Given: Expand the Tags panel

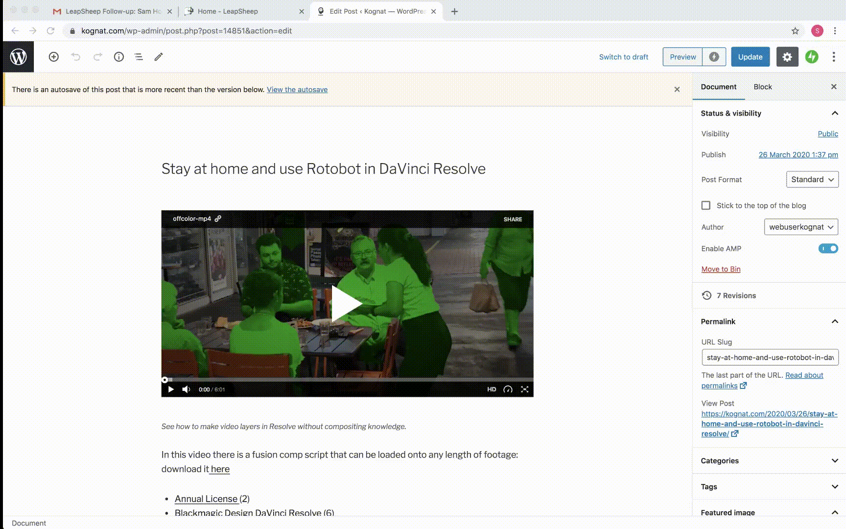Looking at the screenshot, I should tap(769, 486).
